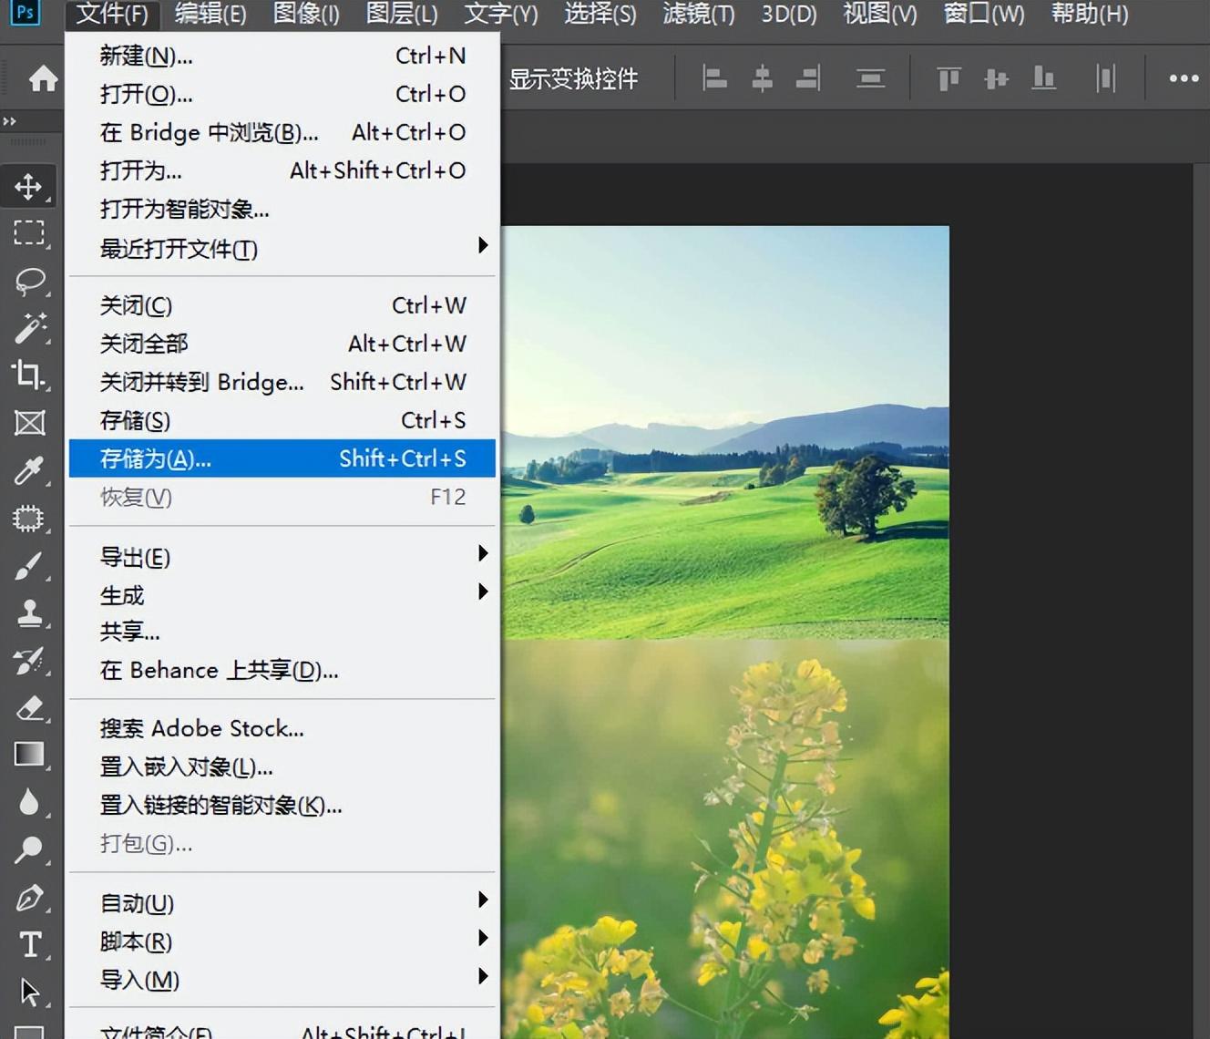Expand 脚本(R) submenu
The width and height of the screenshot is (1210, 1039).
tap(483, 938)
